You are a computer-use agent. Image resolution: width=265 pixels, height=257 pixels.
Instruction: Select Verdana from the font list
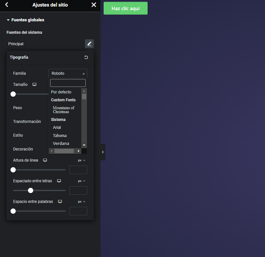point(61,144)
